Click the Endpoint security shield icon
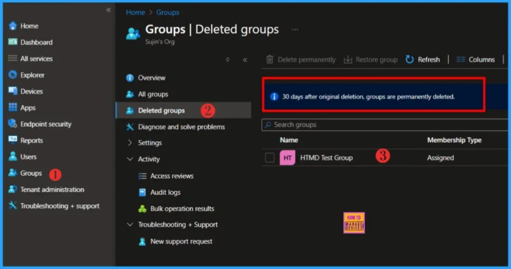This screenshot has height=269, width=511. 12,124
